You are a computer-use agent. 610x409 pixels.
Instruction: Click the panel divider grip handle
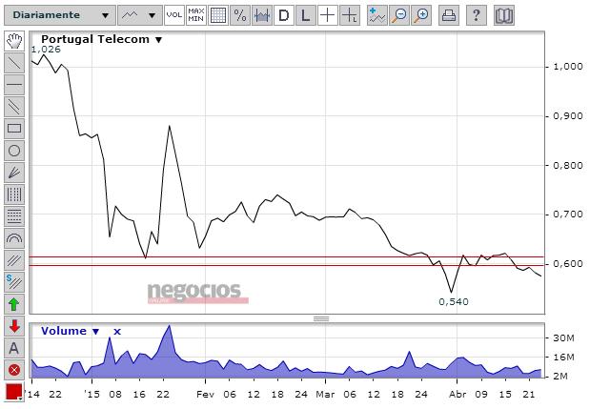321,318
